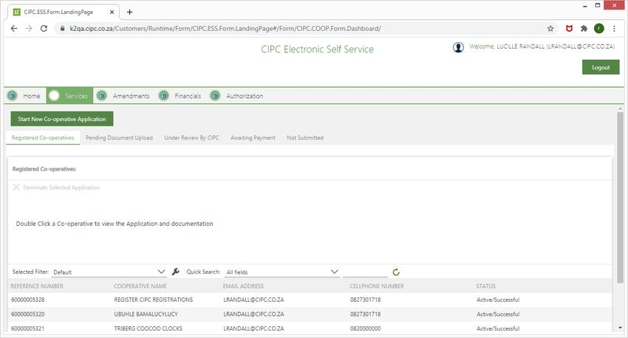Click the Services menu circle icon
628x338 pixels.
54,96
